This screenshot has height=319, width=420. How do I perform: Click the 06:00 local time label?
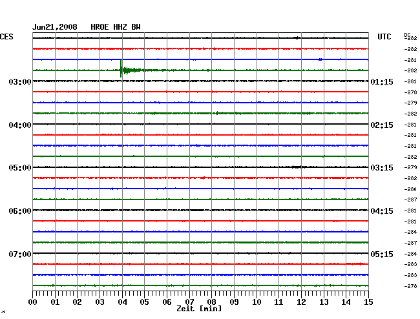click(x=20, y=211)
